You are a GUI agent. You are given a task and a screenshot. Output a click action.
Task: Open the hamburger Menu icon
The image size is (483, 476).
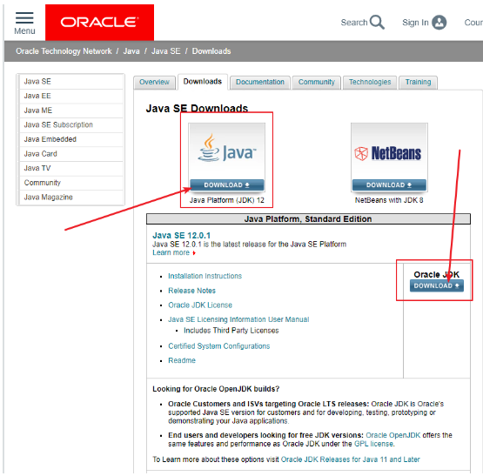tap(24, 18)
